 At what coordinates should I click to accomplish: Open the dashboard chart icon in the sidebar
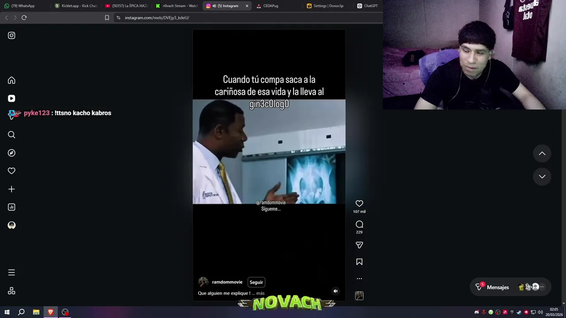[x=11, y=207]
